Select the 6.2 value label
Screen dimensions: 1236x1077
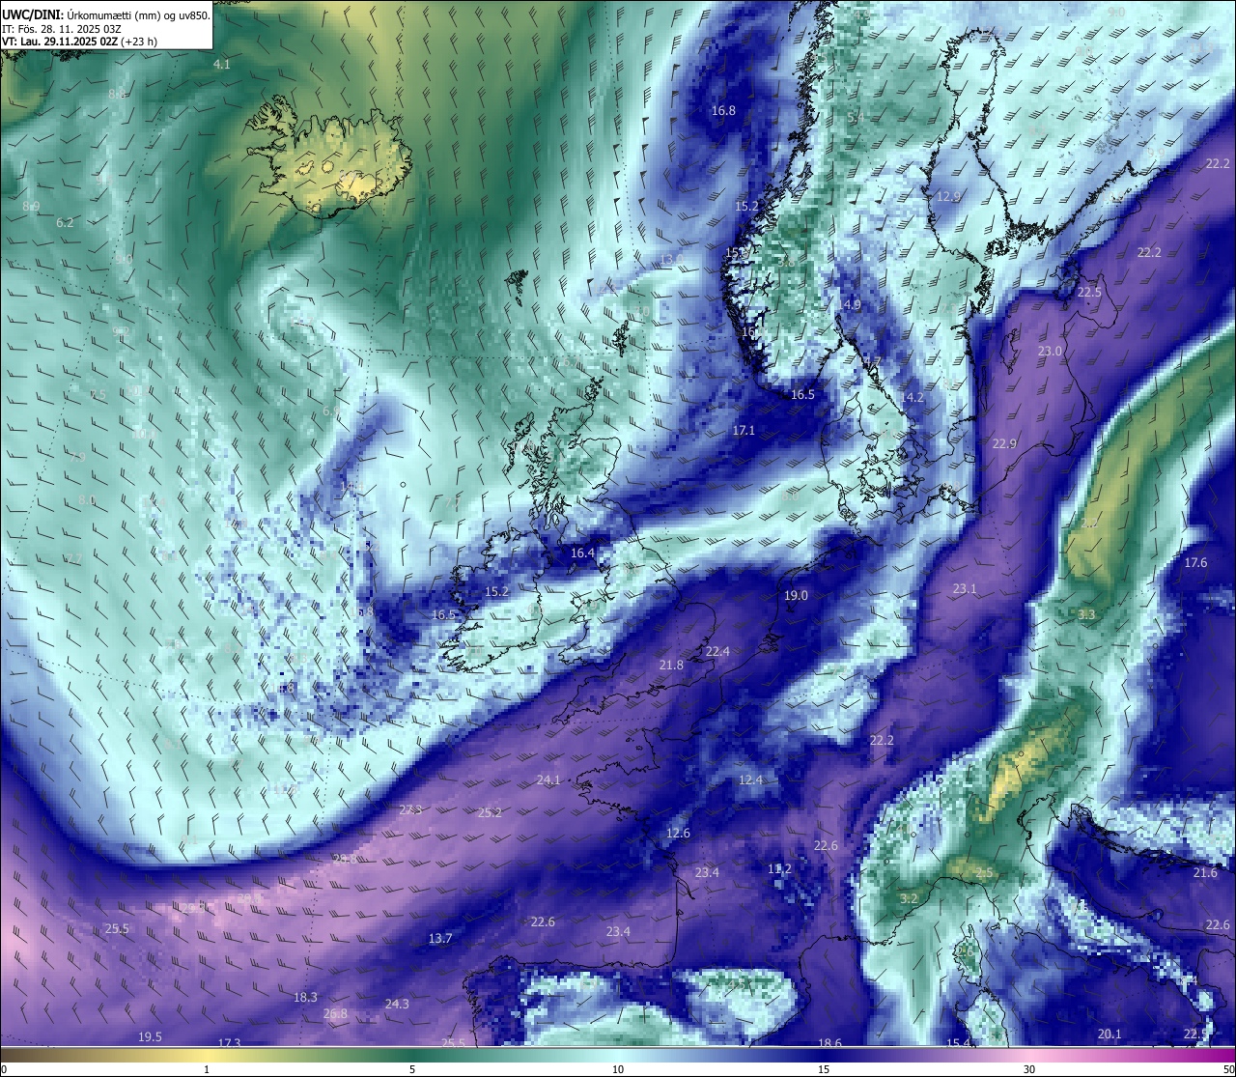click(65, 222)
